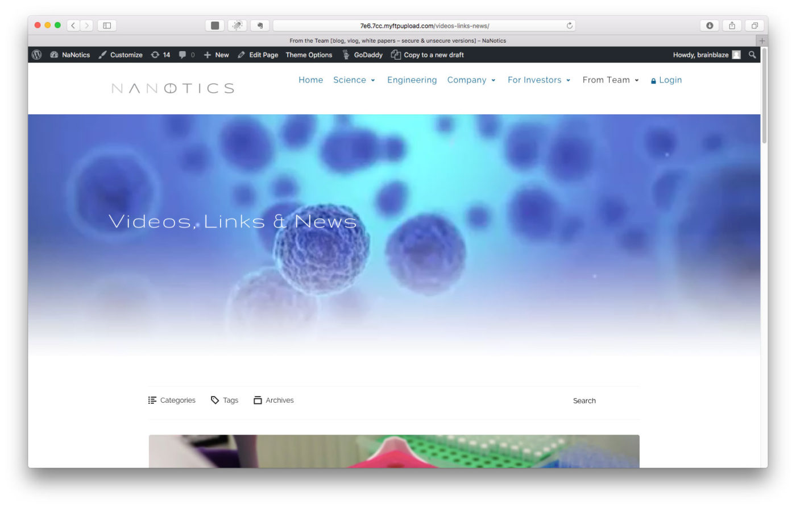Open the Archives filter
Image resolution: width=796 pixels, height=508 pixels.
(273, 400)
